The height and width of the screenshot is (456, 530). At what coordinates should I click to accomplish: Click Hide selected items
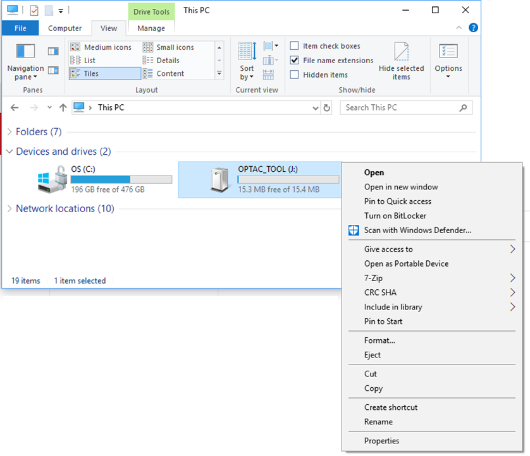coord(401,61)
